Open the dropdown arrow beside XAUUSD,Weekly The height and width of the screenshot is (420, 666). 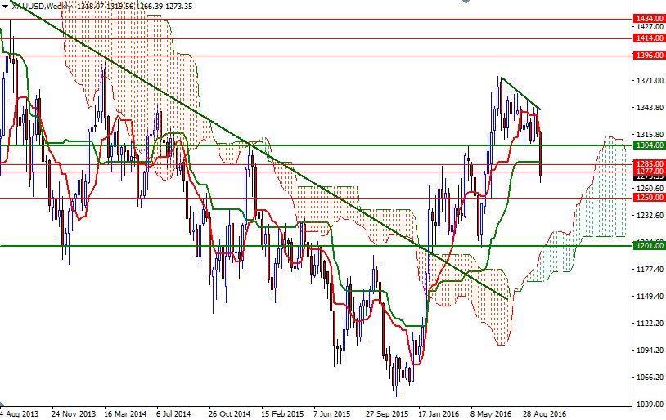point(5,5)
